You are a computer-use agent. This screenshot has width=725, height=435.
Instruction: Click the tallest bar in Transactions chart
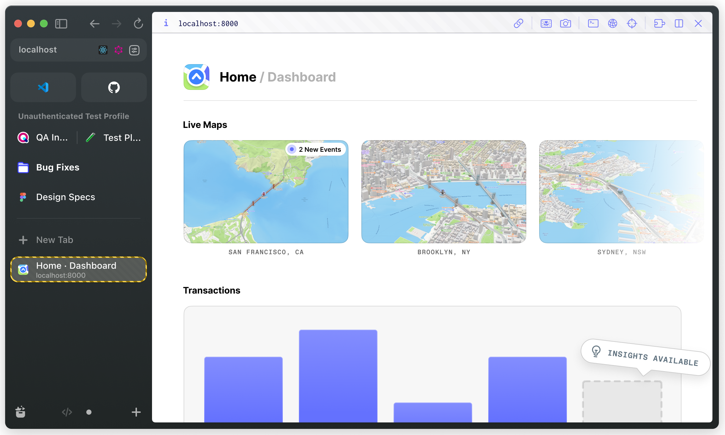(x=338, y=376)
